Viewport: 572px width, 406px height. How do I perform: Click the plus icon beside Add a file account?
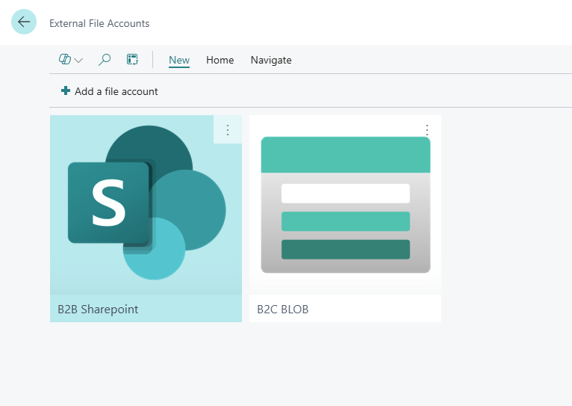point(66,90)
